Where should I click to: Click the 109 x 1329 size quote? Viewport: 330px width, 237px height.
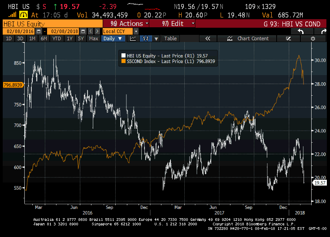point(260,7)
